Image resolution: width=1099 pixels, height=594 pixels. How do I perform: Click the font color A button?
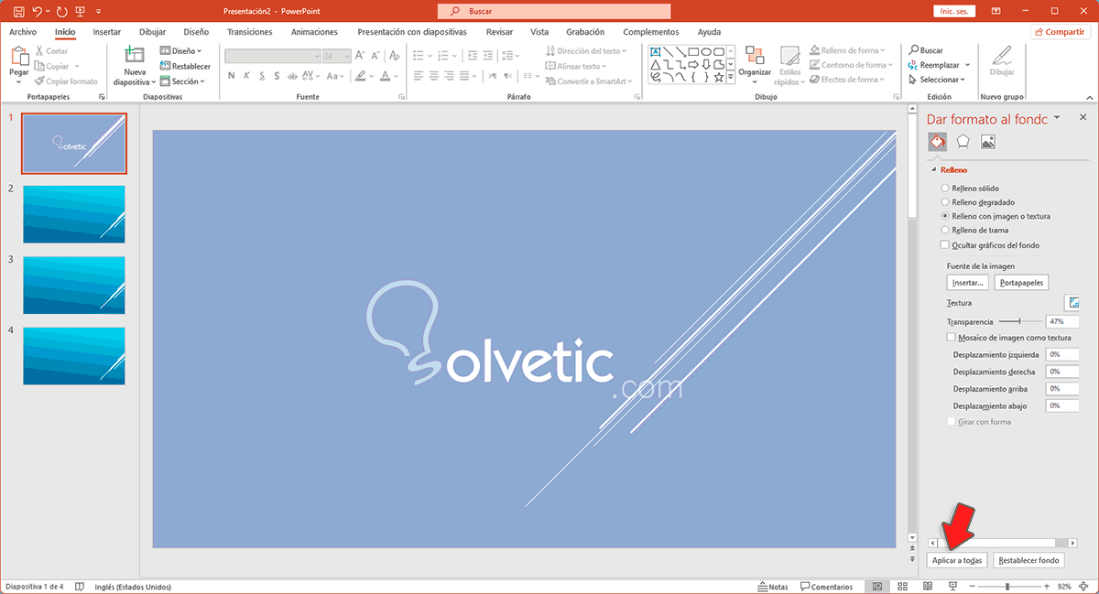tap(386, 76)
